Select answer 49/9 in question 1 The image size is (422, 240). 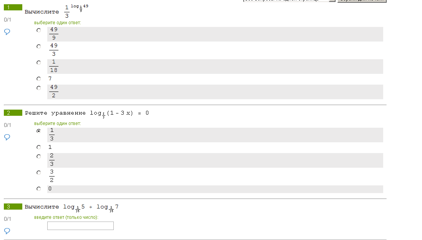pyautogui.click(x=38, y=30)
